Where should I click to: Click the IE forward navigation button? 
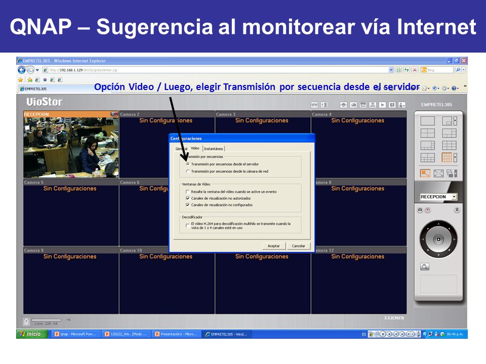point(30,70)
